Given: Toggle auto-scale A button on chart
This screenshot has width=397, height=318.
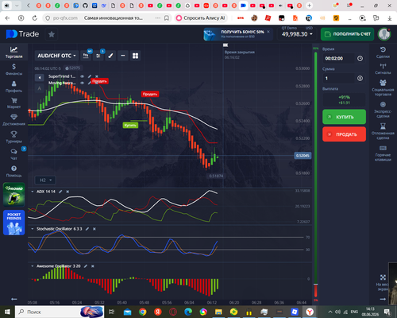Looking at the screenshot, I should click(40, 88).
